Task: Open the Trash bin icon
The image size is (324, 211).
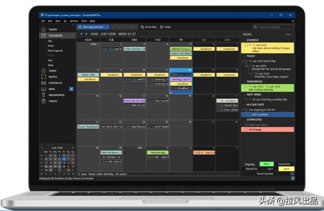Action: (44, 101)
